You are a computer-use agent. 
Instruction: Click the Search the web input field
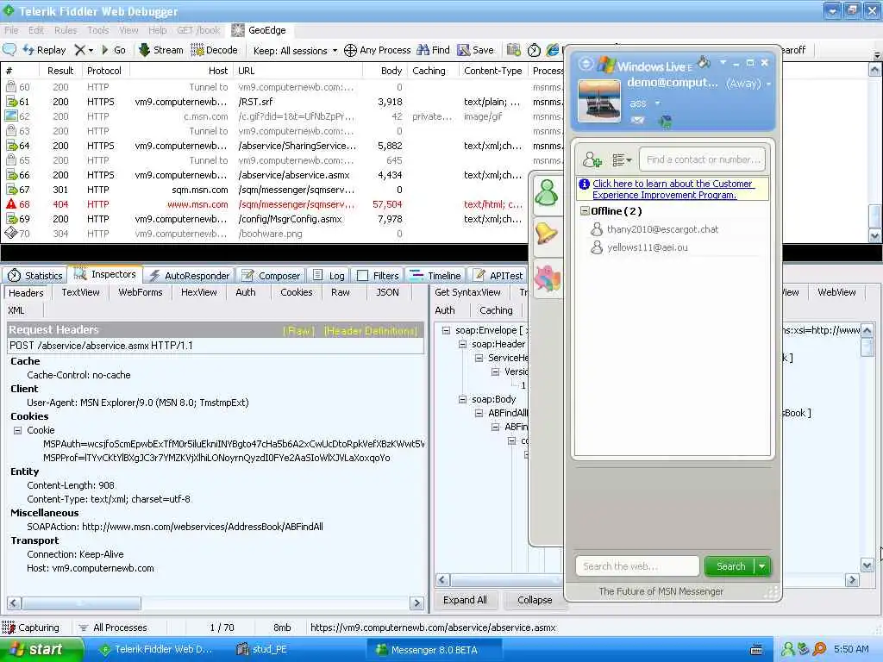637,566
